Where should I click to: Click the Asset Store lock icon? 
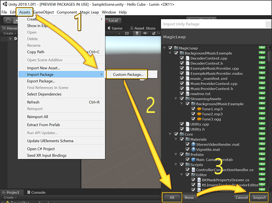point(132,28)
